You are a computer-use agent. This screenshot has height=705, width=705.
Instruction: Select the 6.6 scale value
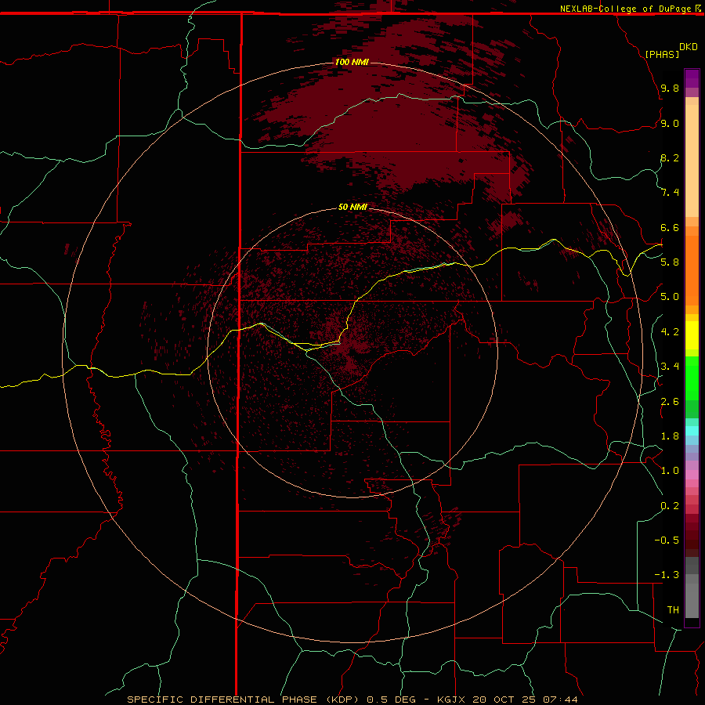670,227
